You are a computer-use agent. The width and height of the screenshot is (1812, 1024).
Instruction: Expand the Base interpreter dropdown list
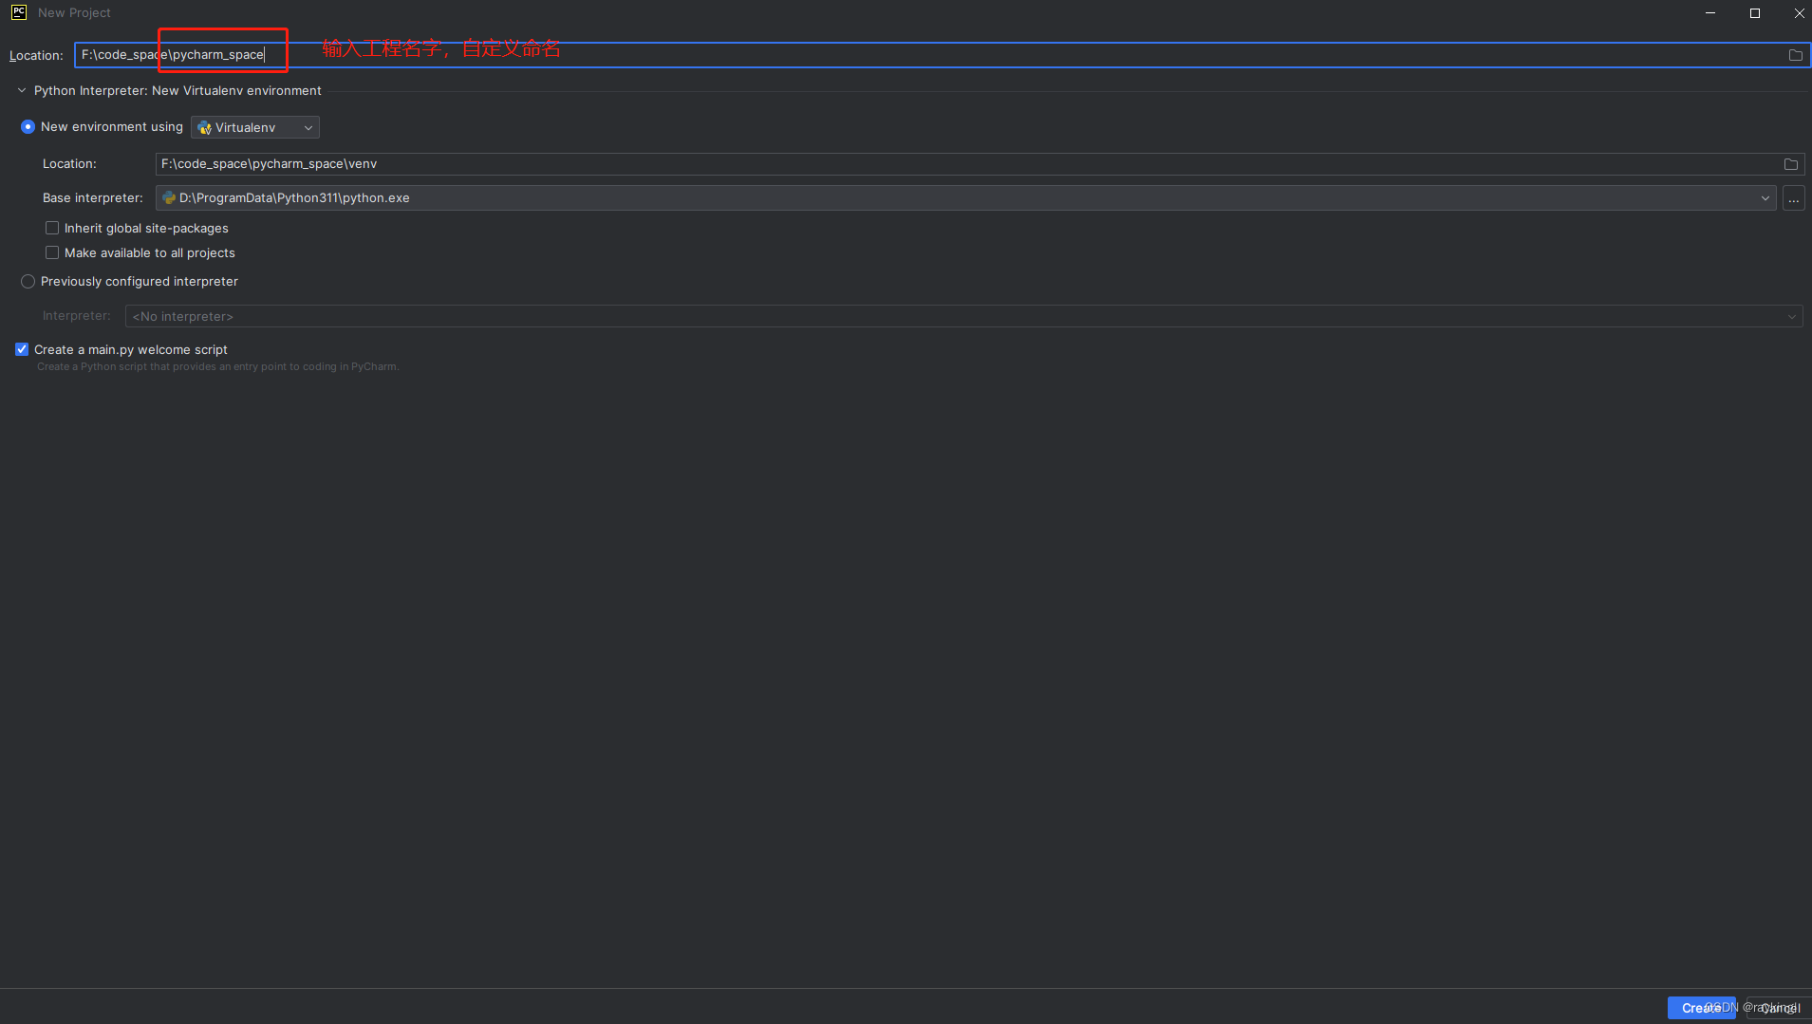1765,198
